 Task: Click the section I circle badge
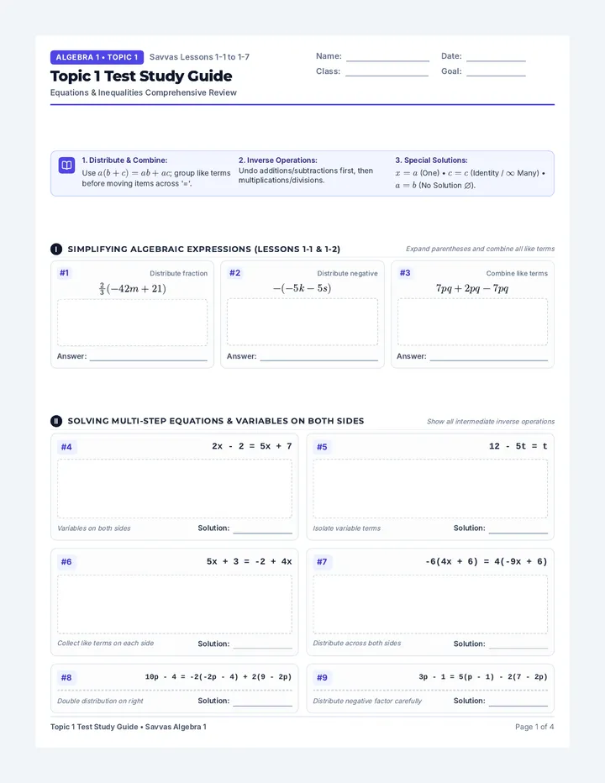pos(56,250)
